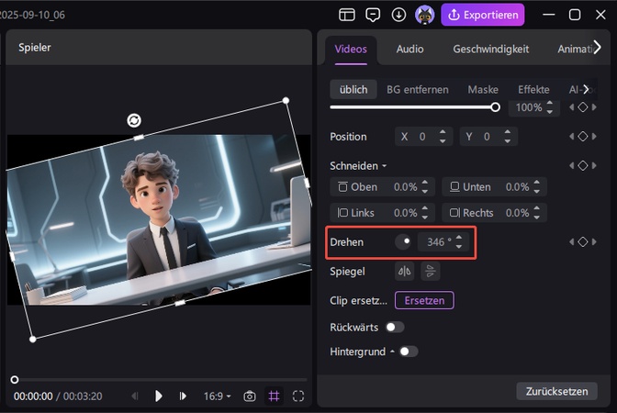Increase the Unten crop value
617x413 pixels.
pyautogui.click(x=537, y=183)
